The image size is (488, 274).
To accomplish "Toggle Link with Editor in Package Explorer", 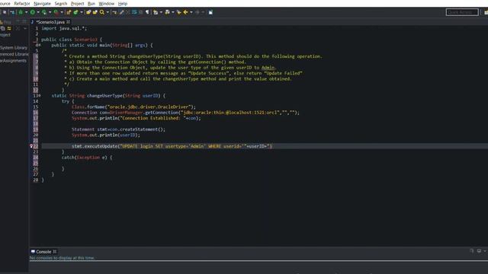I will pos(9,28).
